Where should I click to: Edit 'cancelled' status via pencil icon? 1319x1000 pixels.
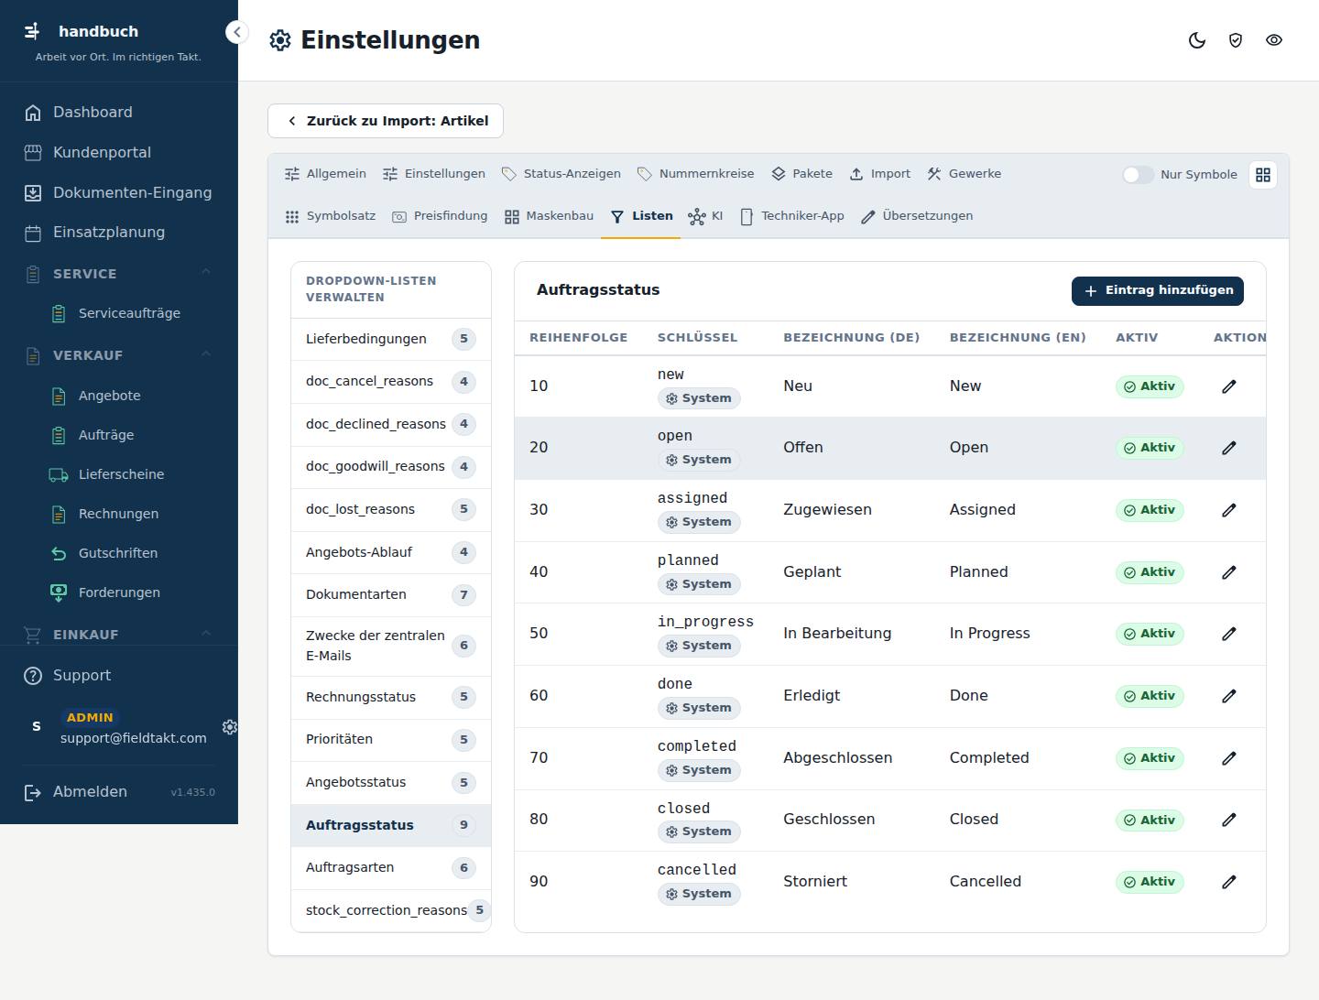[x=1229, y=882]
